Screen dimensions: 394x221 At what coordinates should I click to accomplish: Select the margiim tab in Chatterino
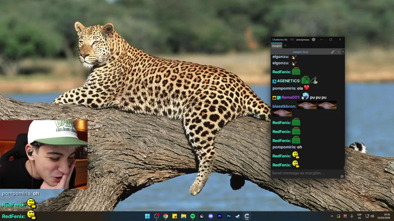tap(276, 46)
